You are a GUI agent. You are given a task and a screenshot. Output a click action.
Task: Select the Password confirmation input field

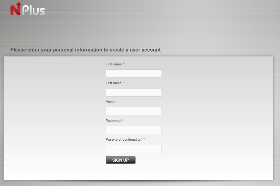(x=134, y=149)
